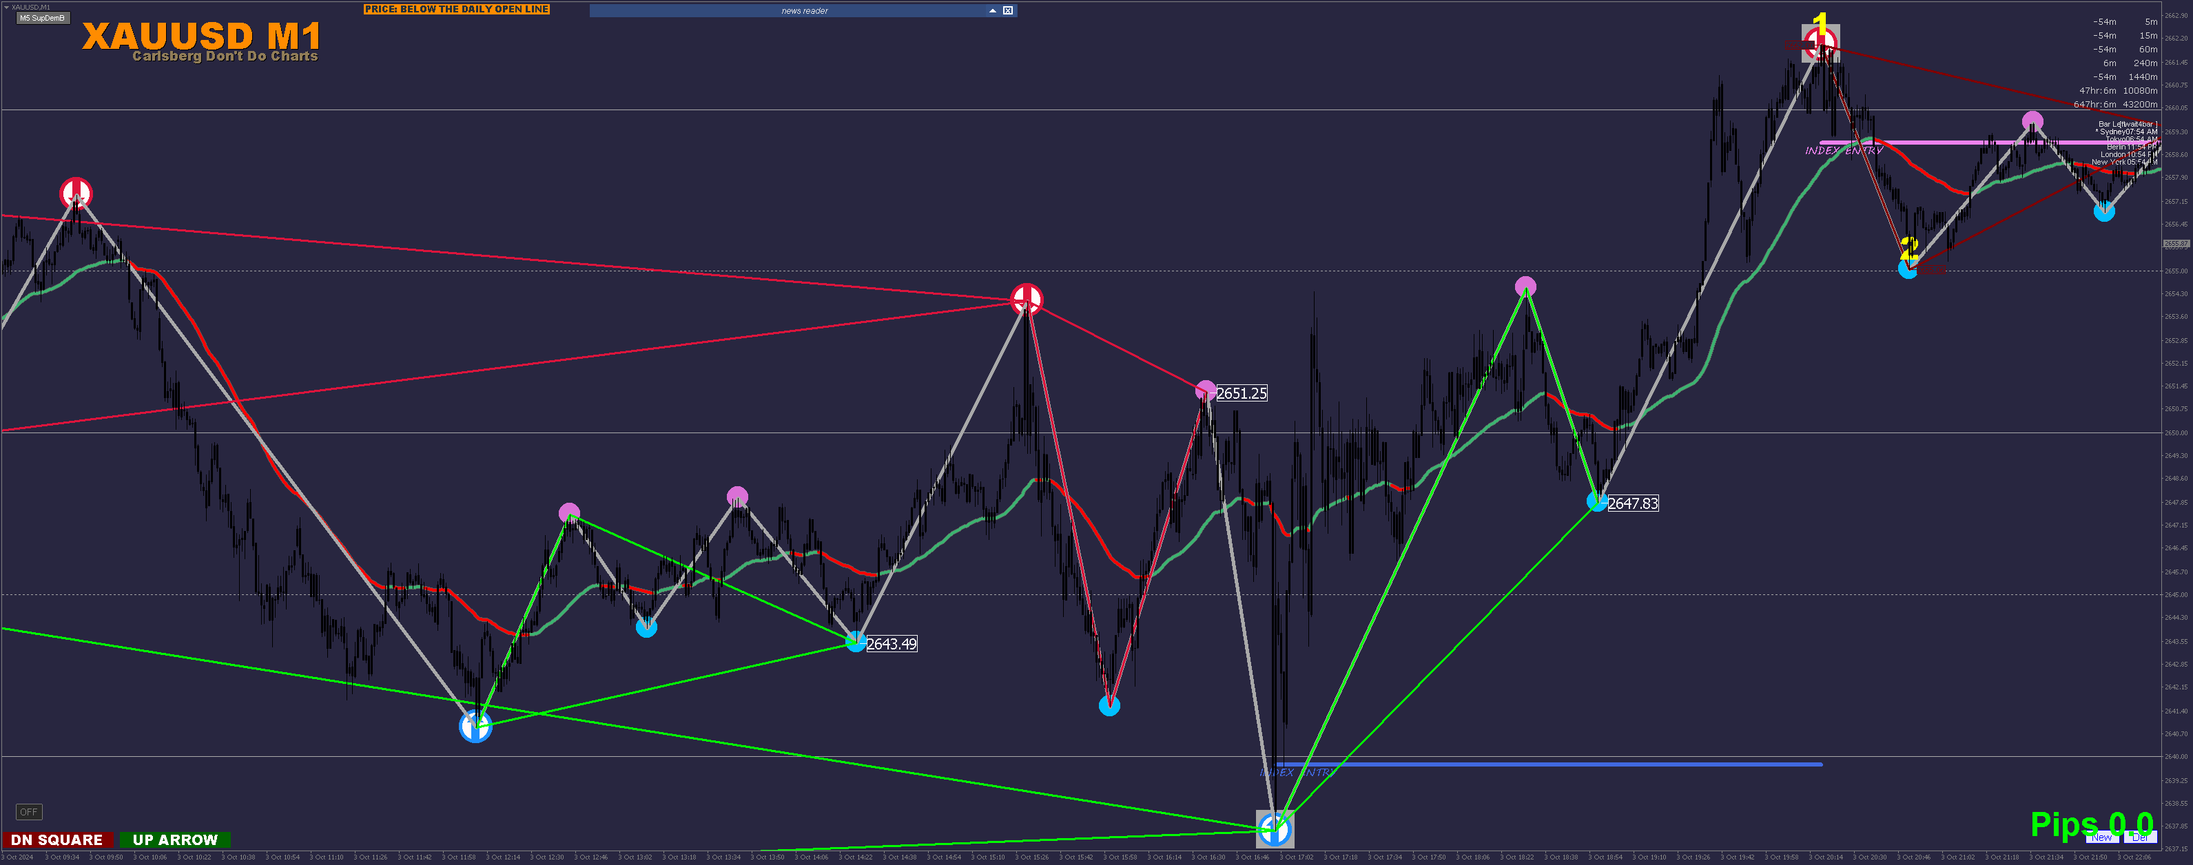Toggle the OFF switch button
This screenshot has height=865, width=2193.
click(29, 811)
